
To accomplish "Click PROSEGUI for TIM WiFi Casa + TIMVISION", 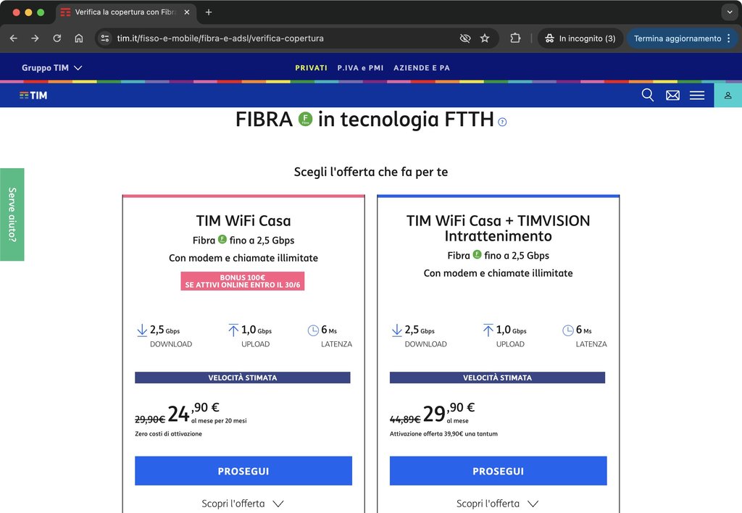I will [499, 471].
